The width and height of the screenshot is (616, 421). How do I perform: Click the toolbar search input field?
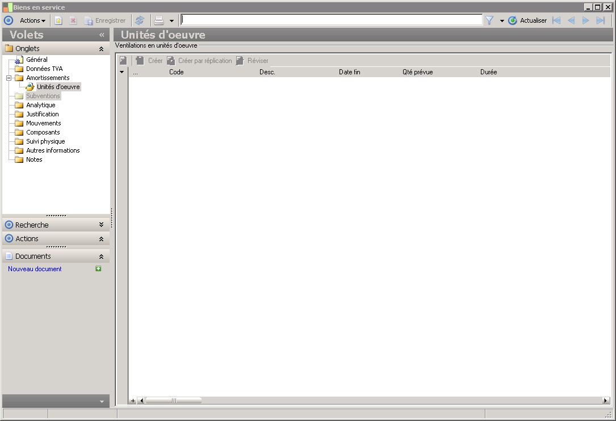[x=332, y=20]
